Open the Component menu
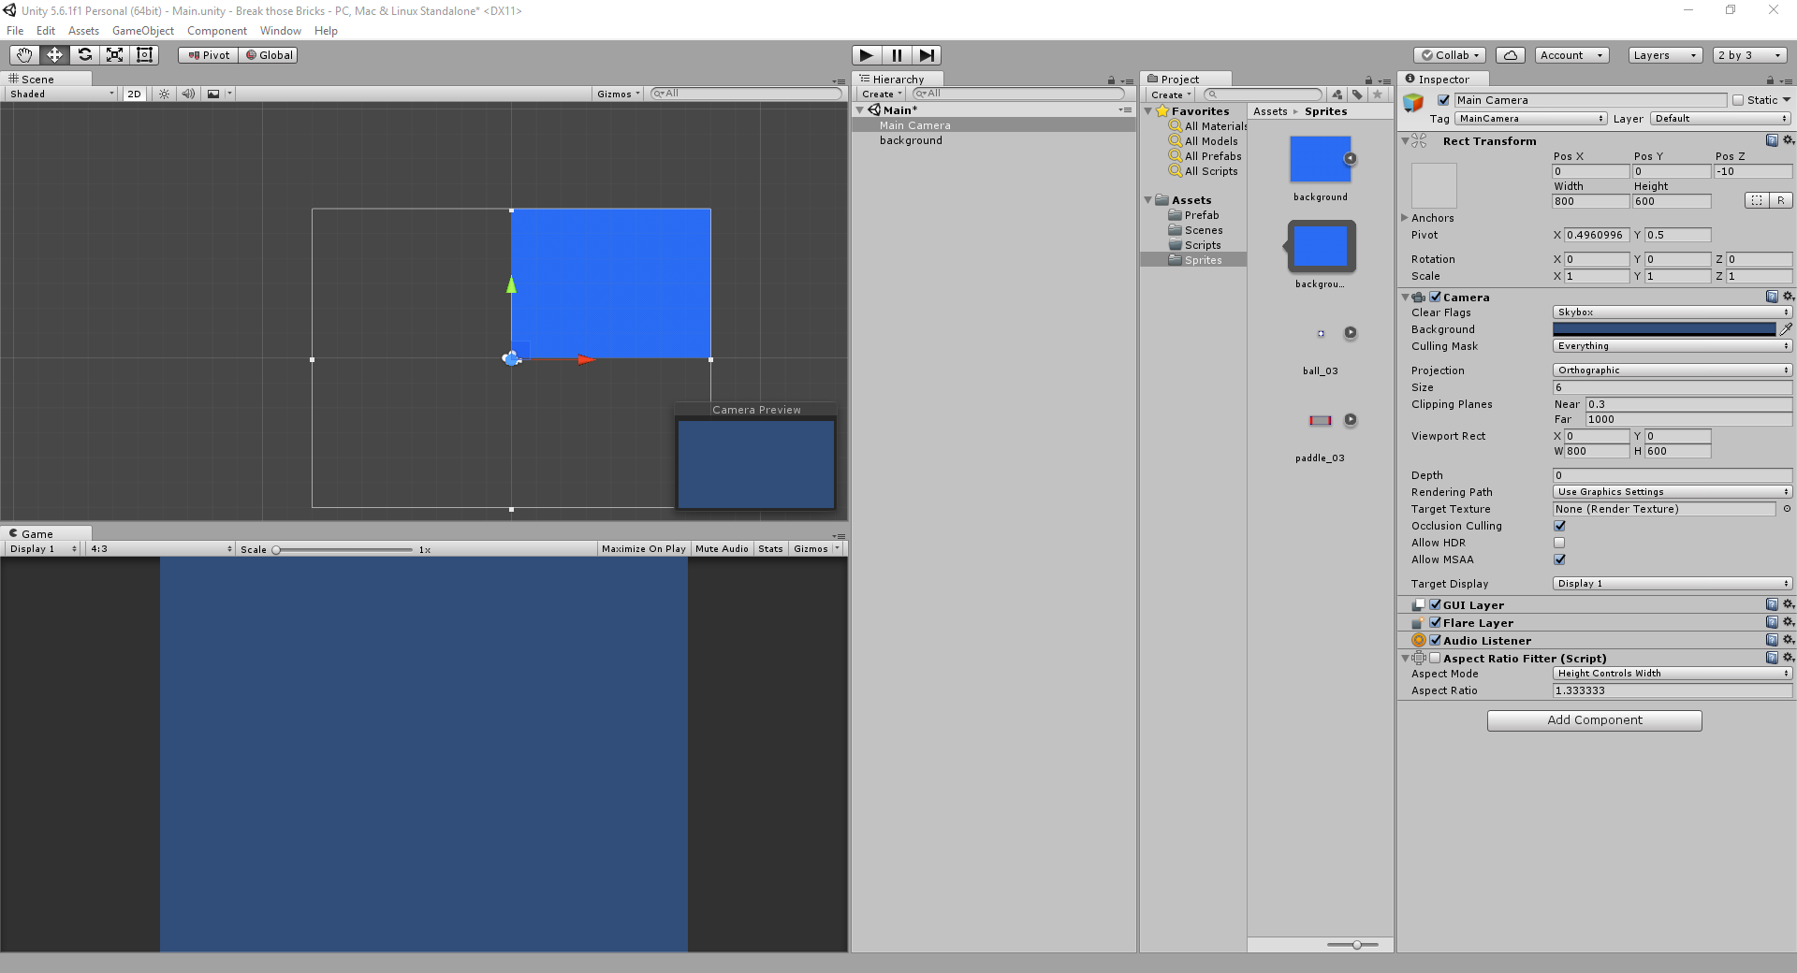The height and width of the screenshot is (973, 1797). click(217, 31)
